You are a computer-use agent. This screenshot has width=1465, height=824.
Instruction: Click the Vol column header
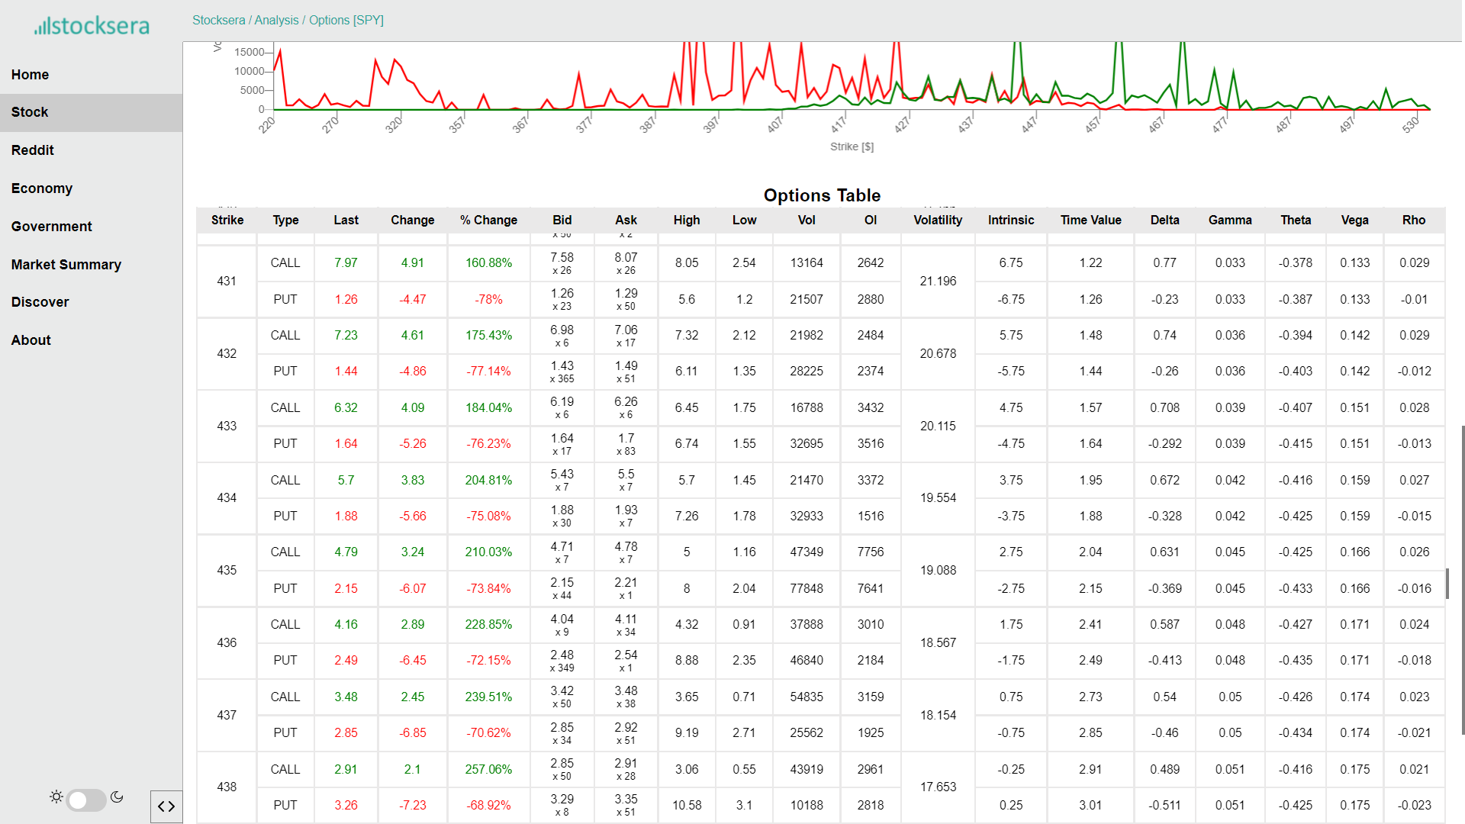[807, 220]
